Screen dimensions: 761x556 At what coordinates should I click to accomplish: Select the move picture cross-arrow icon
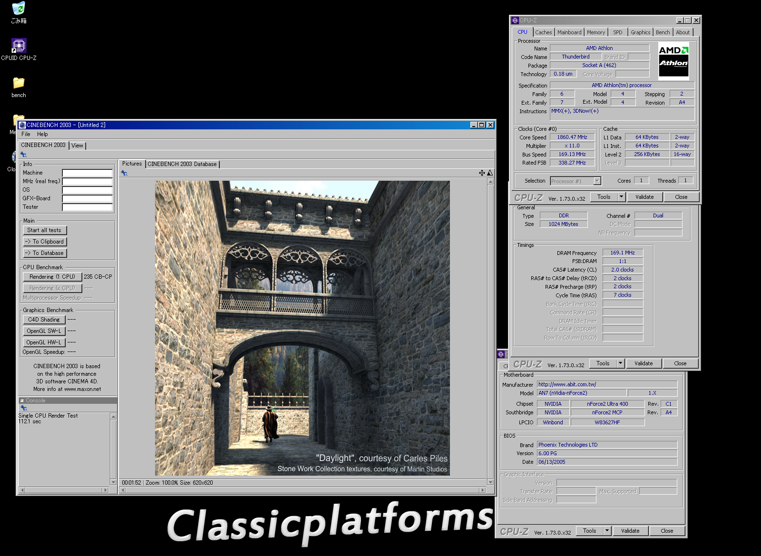click(x=482, y=173)
